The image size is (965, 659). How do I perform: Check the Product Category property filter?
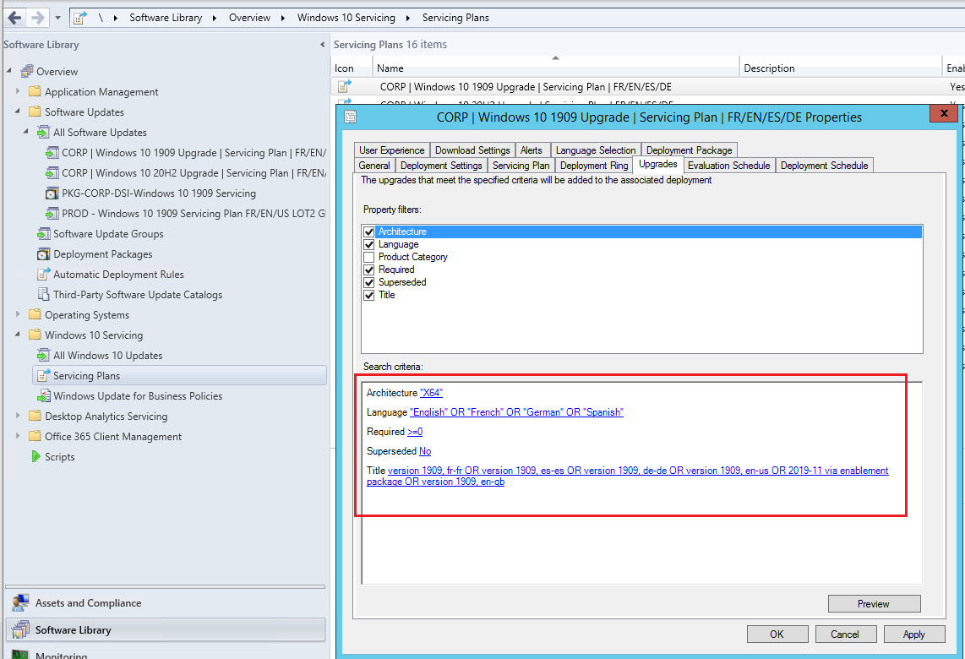pyautogui.click(x=369, y=257)
